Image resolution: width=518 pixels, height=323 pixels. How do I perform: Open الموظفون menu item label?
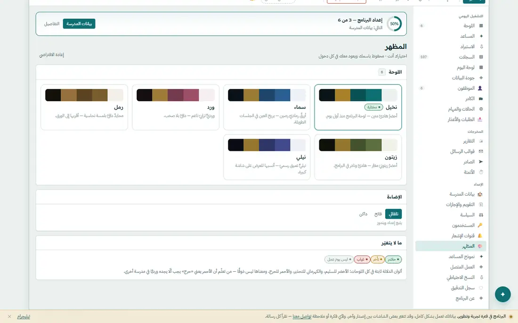pyautogui.click(x=466, y=88)
